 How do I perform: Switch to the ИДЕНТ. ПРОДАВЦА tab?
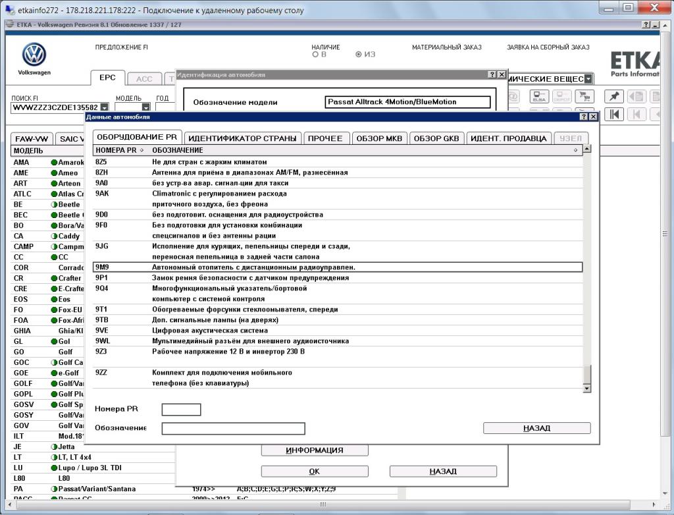point(509,138)
